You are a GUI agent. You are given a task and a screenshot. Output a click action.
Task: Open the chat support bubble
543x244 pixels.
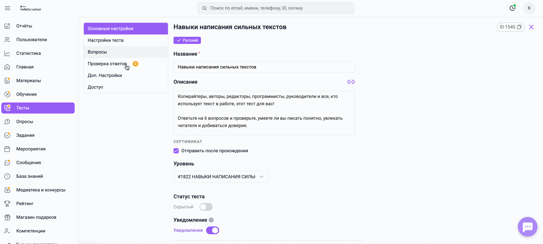point(527,227)
